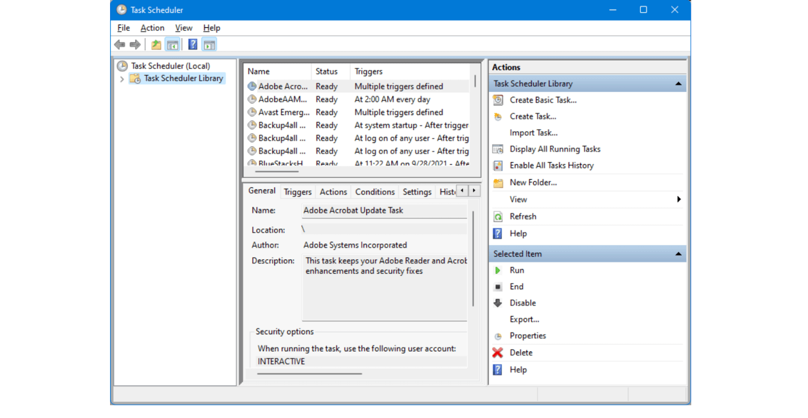Switch to the Conditions tab
The image size is (808, 418).
[x=375, y=192]
